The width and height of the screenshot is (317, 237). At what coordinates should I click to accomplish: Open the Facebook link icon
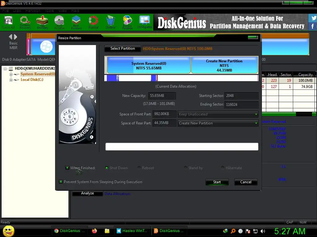313,26
